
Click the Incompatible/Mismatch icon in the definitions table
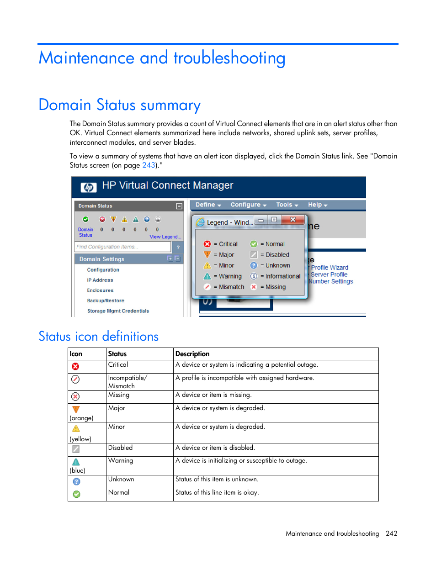click(x=75, y=379)
